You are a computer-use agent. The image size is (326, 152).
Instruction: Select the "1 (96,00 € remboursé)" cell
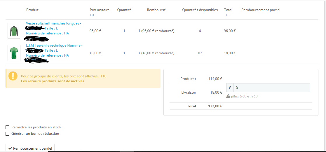pos(156,31)
